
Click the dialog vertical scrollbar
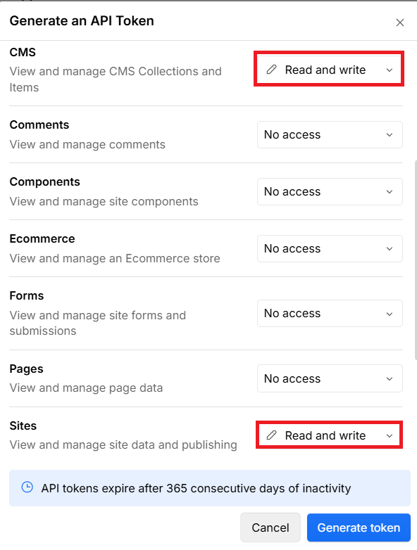415,260
